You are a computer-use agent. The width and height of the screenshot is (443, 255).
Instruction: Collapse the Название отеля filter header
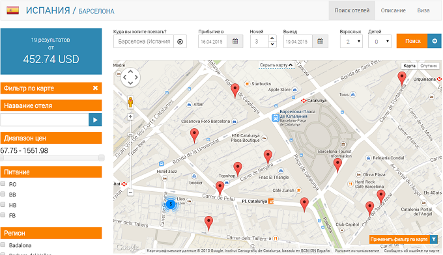[x=51, y=105]
